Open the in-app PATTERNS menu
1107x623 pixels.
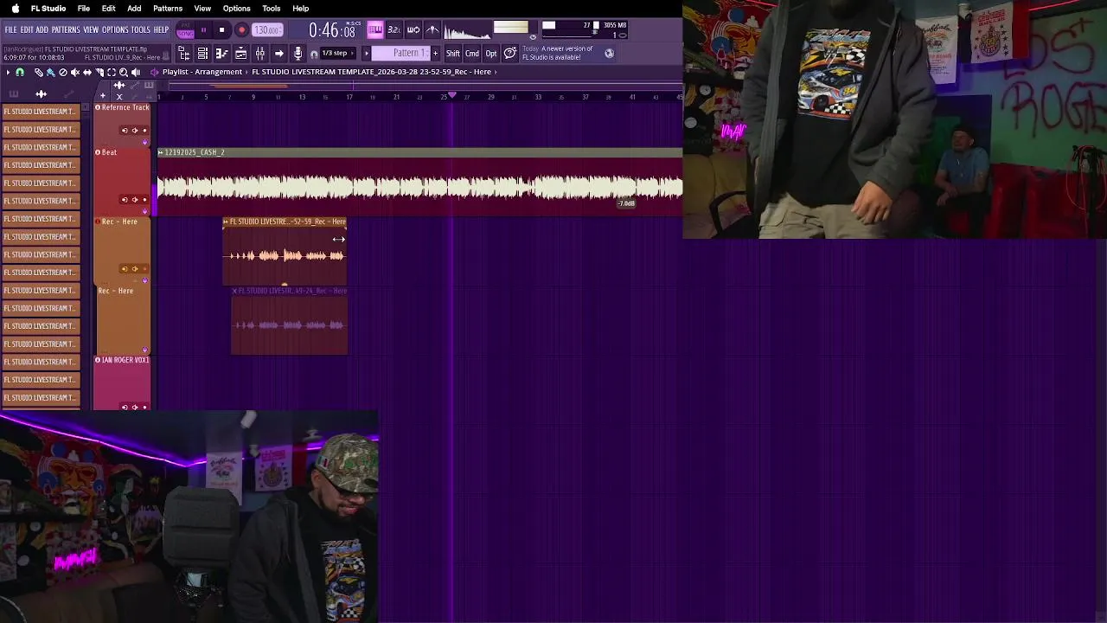pos(65,30)
